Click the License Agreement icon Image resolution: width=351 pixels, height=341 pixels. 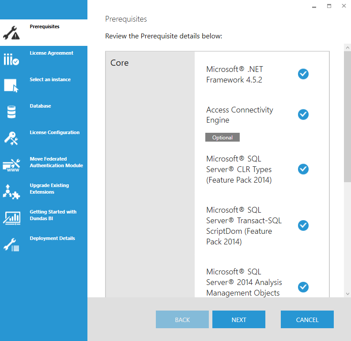click(x=11, y=59)
